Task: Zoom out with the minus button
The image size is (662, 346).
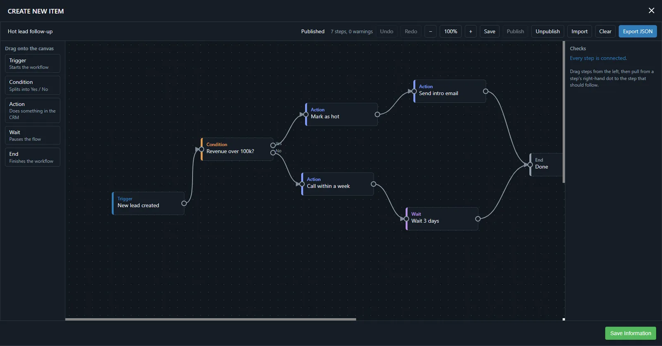Action: coord(430,31)
